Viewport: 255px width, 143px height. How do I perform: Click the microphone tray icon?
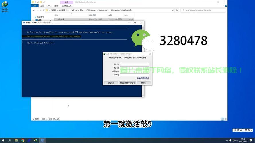click(230, 140)
